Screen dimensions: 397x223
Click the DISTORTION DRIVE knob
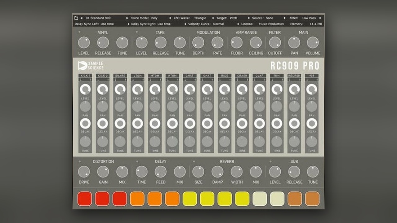[84, 172]
